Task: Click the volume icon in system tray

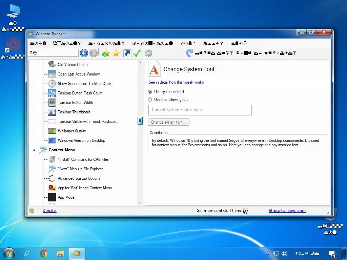Action: click(284, 253)
